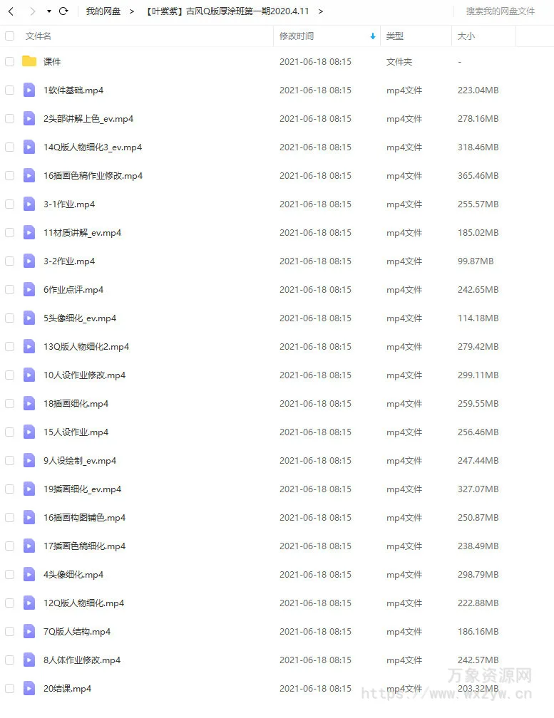The height and width of the screenshot is (718, 554).
Task: Open the 课件 folder icon
Action: coord(29,61)
